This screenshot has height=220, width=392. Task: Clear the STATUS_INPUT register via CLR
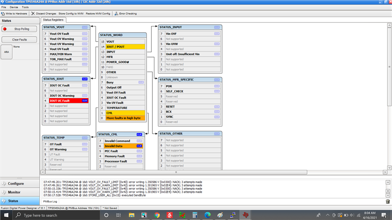click(217, 27)
